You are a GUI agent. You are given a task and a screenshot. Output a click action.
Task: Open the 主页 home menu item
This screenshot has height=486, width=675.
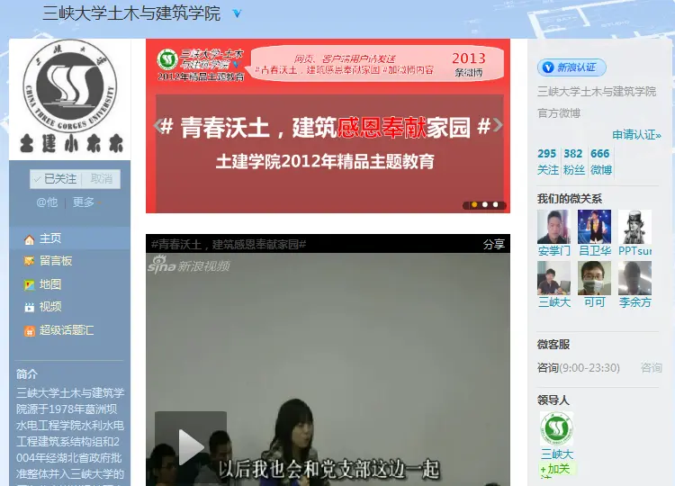(49, 238)
